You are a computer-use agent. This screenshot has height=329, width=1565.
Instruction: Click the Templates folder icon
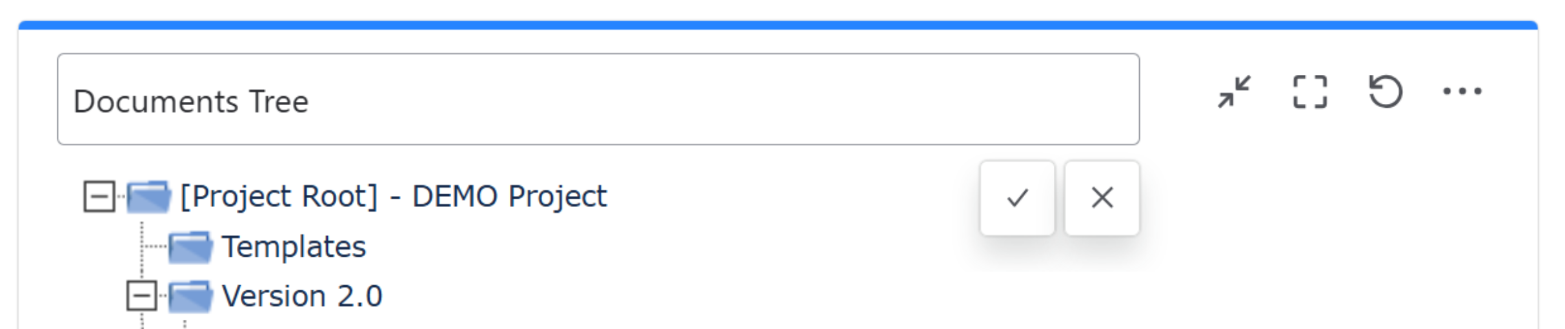click(190, 247)
